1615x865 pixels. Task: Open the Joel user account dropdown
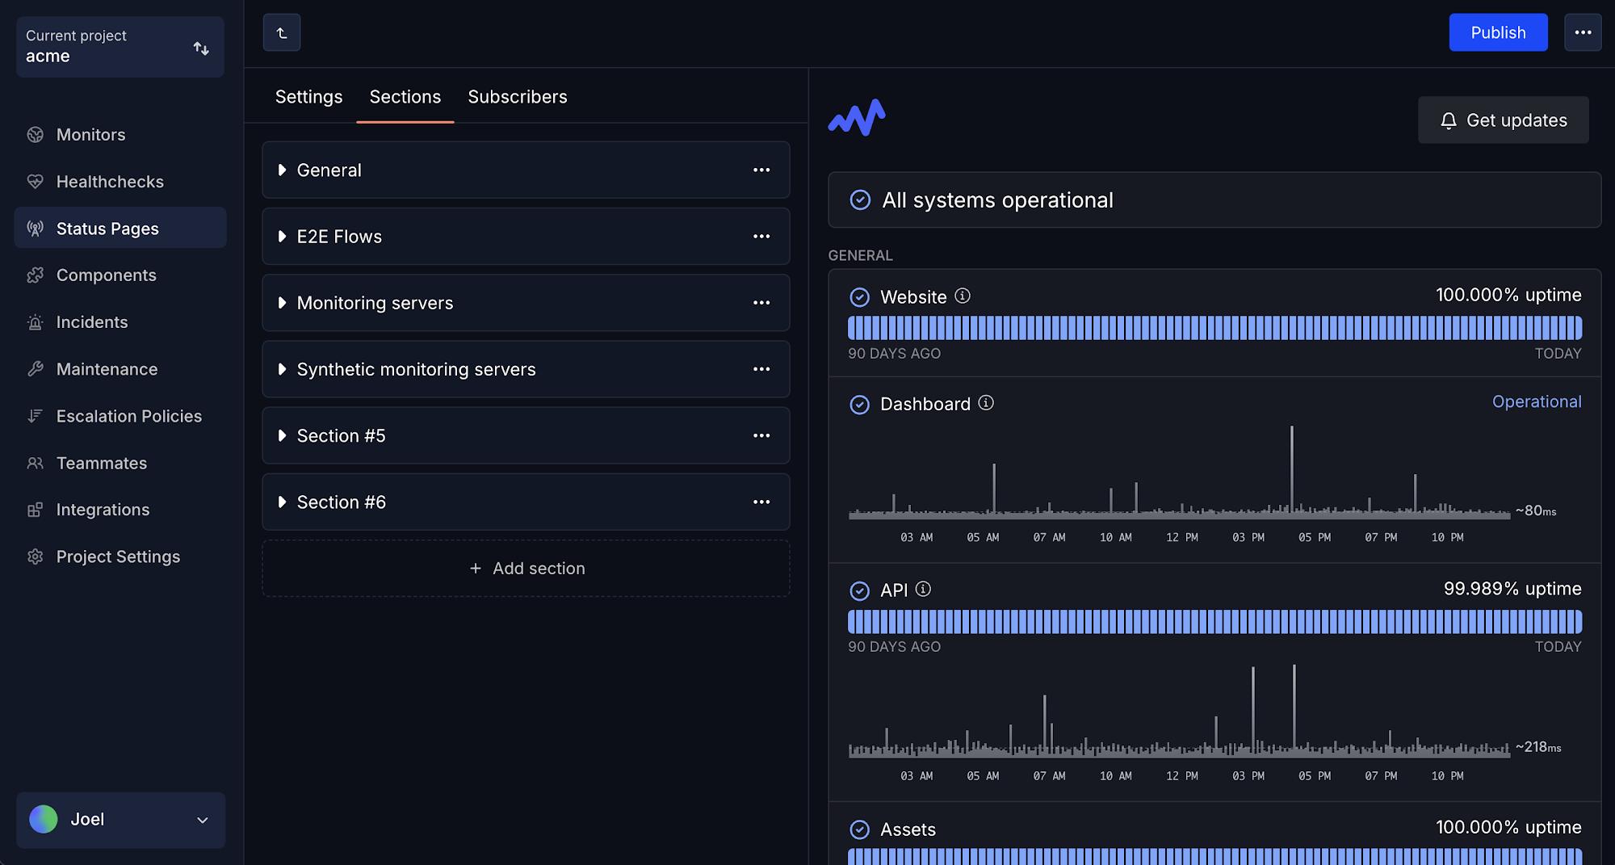120,820
